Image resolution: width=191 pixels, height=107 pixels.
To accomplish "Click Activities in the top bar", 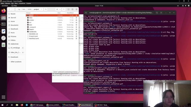I will coord(5,6).
